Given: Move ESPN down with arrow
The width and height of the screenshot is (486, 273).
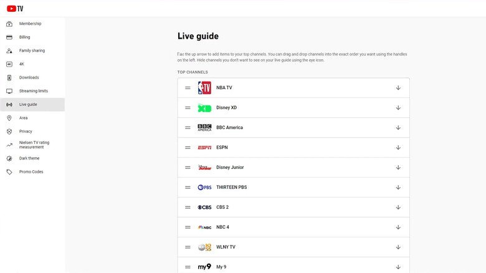Looking at the screenshot, I should [398, 147].
